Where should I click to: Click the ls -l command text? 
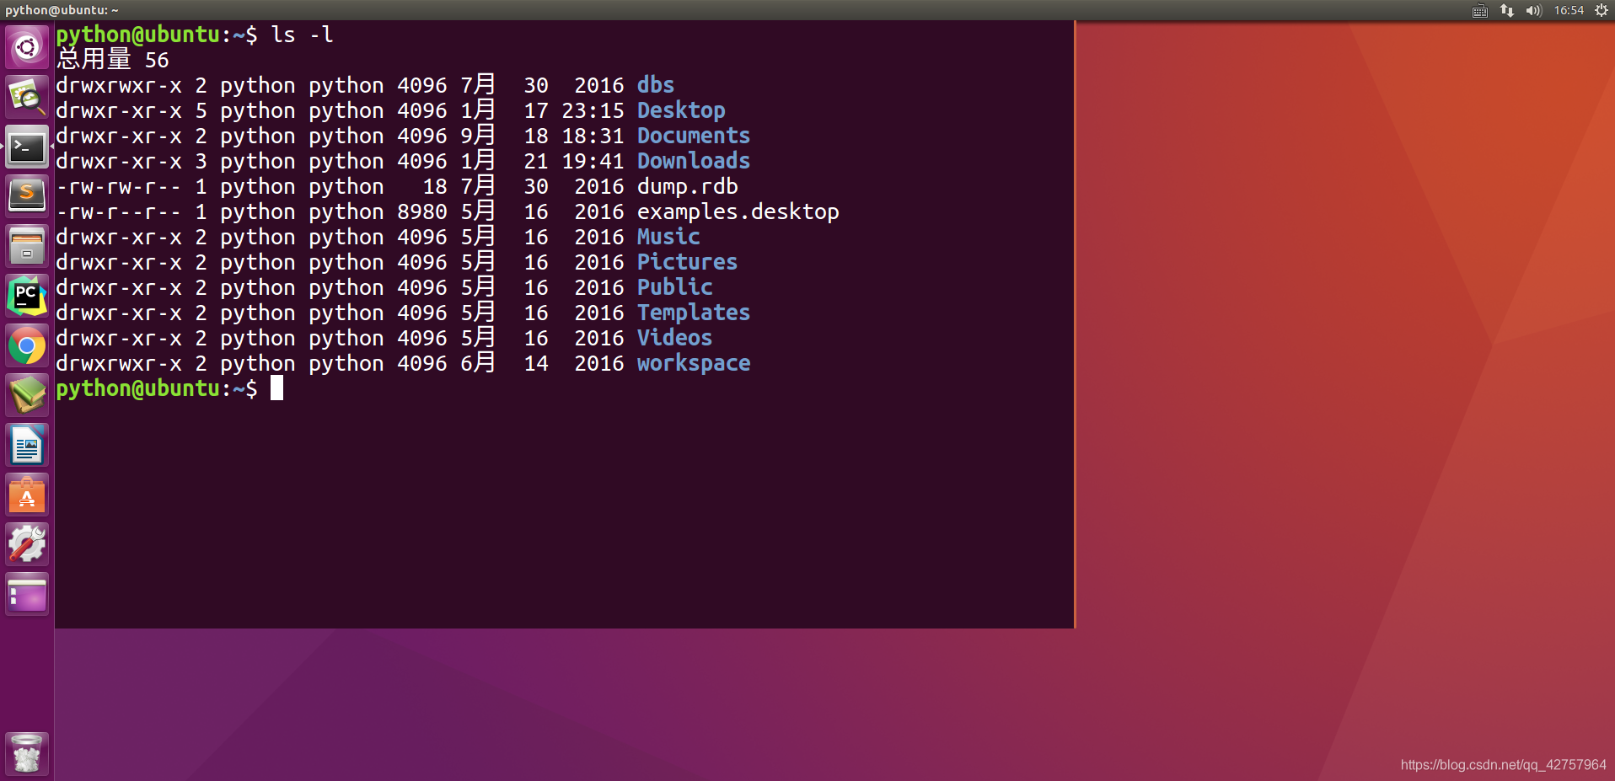[302, 35]
